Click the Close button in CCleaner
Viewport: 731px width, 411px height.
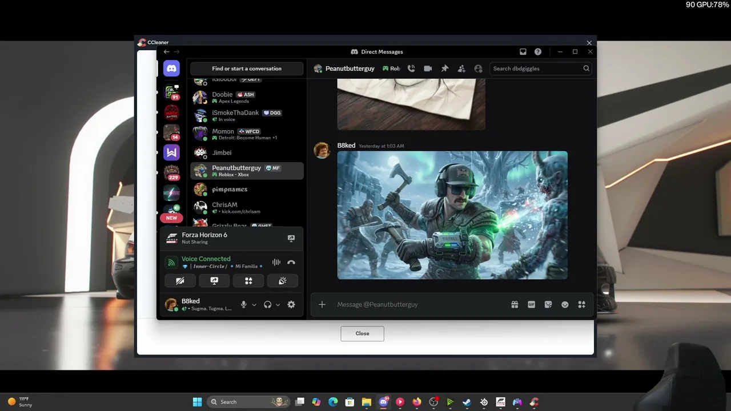pos(362,333)
